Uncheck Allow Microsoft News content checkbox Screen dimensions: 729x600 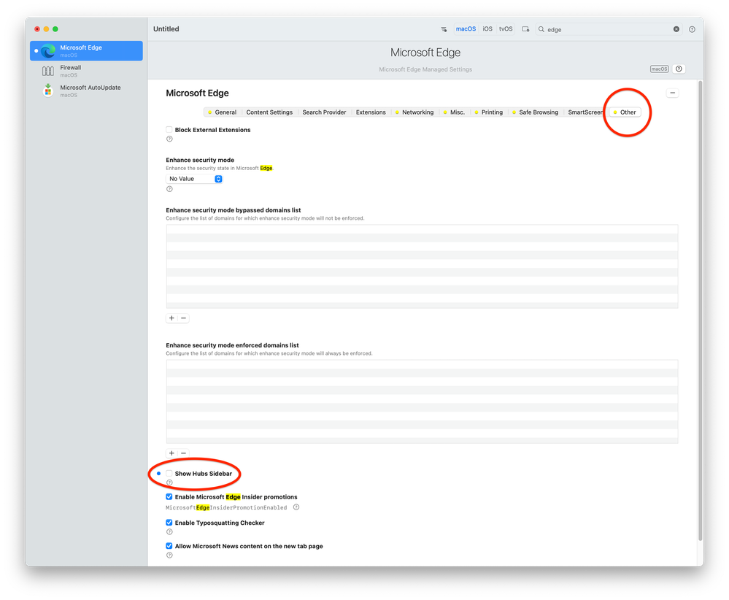[x=169, y=546]
